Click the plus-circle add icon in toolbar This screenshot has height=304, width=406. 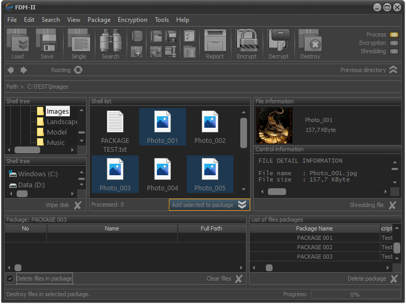click(137, 52)
